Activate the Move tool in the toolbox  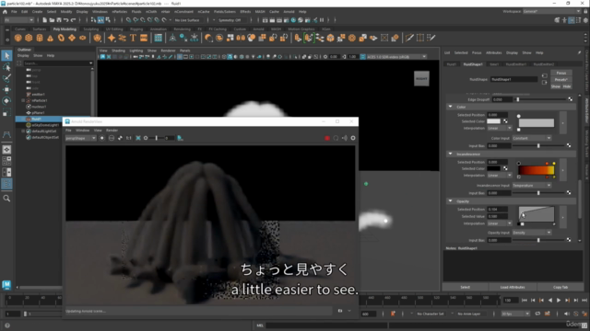tap(6, 89)
